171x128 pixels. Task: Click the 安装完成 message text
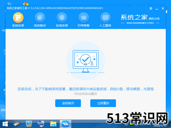tap(85, 89)
